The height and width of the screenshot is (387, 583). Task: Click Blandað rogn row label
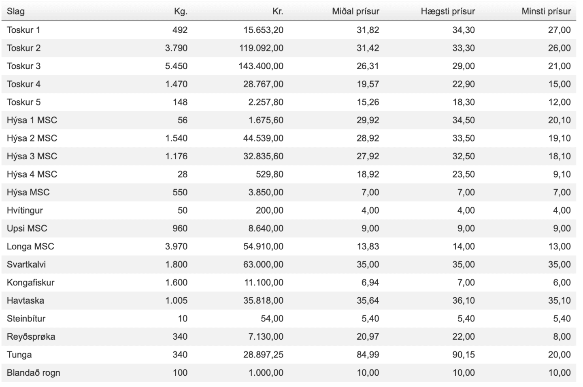(x=33, y=373)
